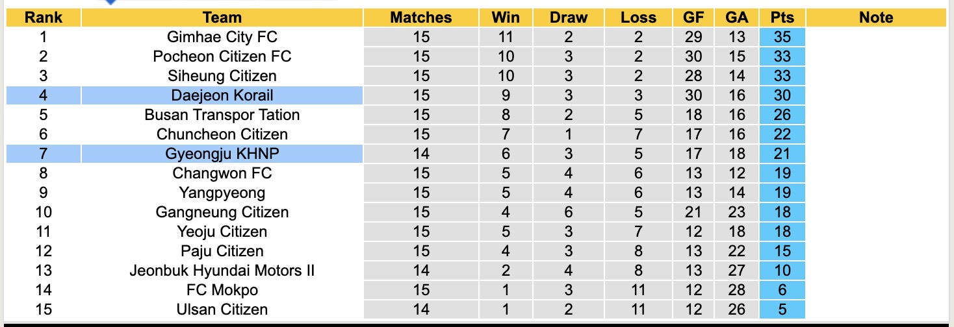Select the Note column header
The height and width of the screenshot is (327, 954).
(875, 18)
